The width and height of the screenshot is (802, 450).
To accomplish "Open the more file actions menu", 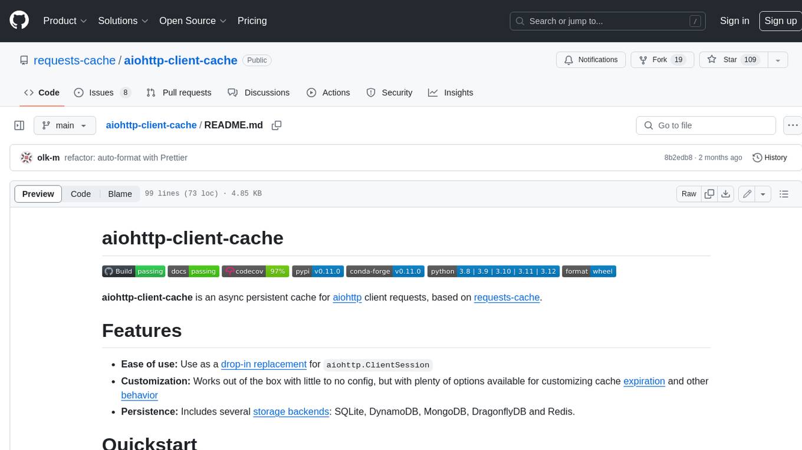I will [x=793, y=125].
